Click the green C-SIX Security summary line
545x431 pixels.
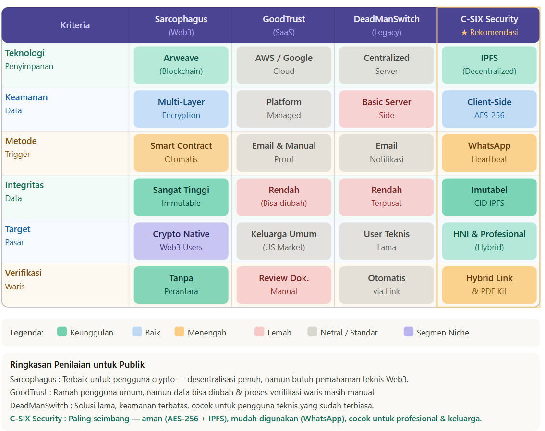point(245,419)
